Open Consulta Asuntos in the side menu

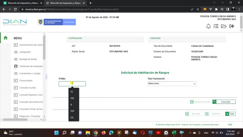point(28,88)
